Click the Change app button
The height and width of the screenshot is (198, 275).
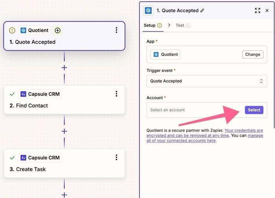(x=253, y=55)
